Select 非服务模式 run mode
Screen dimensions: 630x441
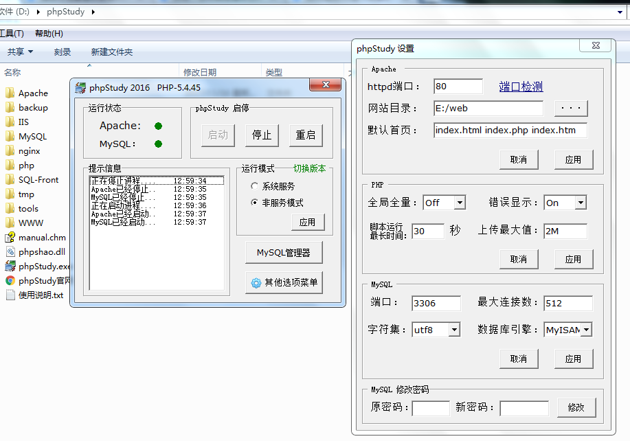click(x=254, y=203)
